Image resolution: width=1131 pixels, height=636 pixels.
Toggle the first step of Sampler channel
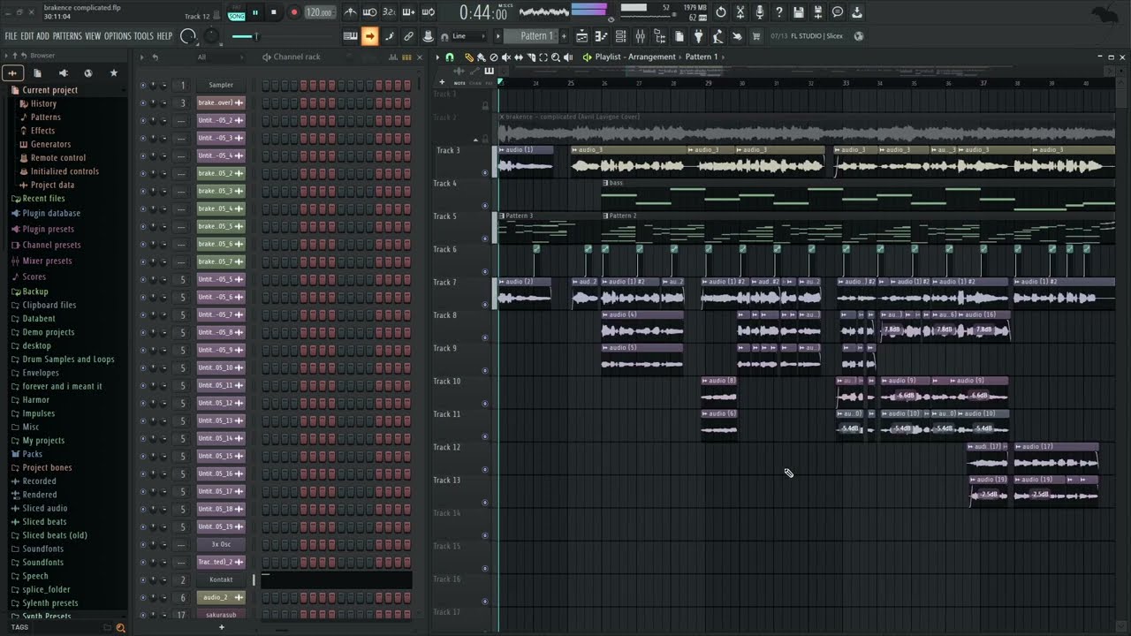(x=265, y=86)
